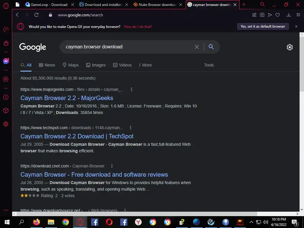Show hidden system tray icons
The height and width of the screenshot is (228, 304).
click(251, 222)
